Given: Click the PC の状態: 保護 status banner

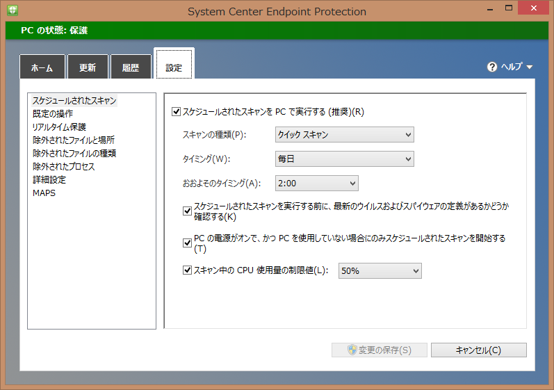Looking at the screenshot, I should click(277, 31).
